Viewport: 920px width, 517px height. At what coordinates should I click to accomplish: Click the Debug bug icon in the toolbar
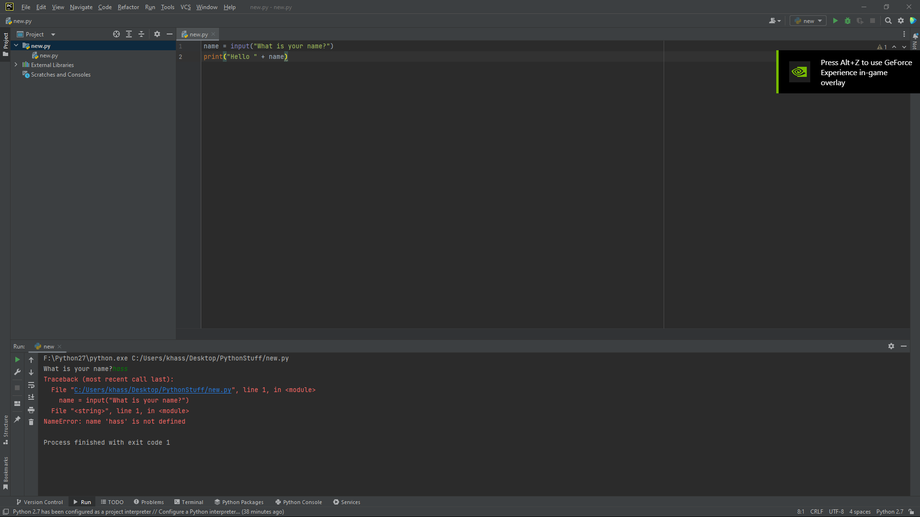(848, 21)
